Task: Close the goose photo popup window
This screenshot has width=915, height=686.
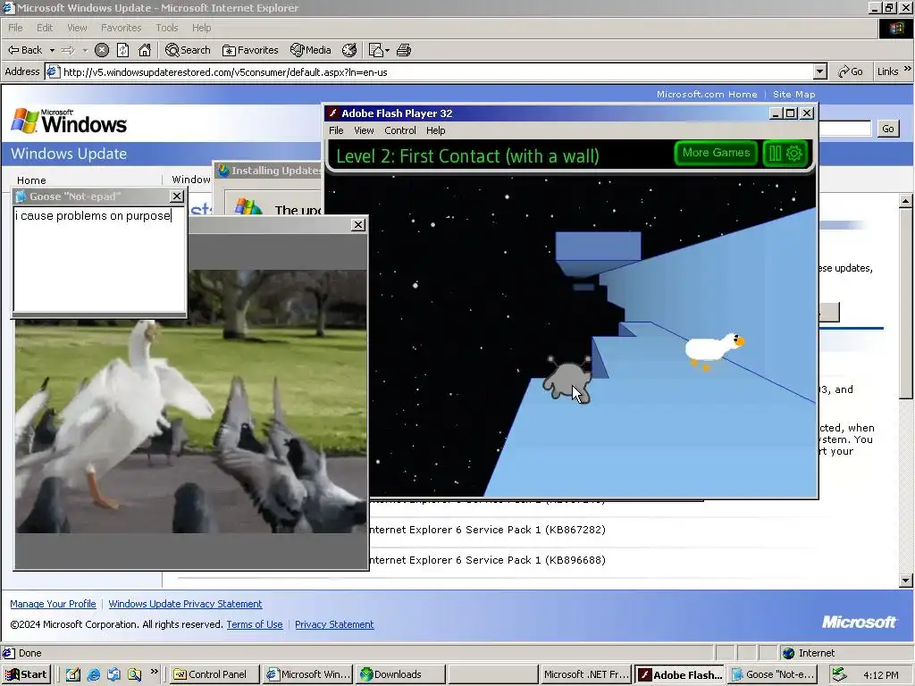Action: coord(358,224)
